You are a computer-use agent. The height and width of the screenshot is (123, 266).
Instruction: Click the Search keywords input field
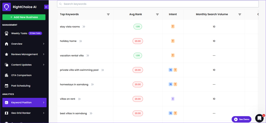coord(158,4)
